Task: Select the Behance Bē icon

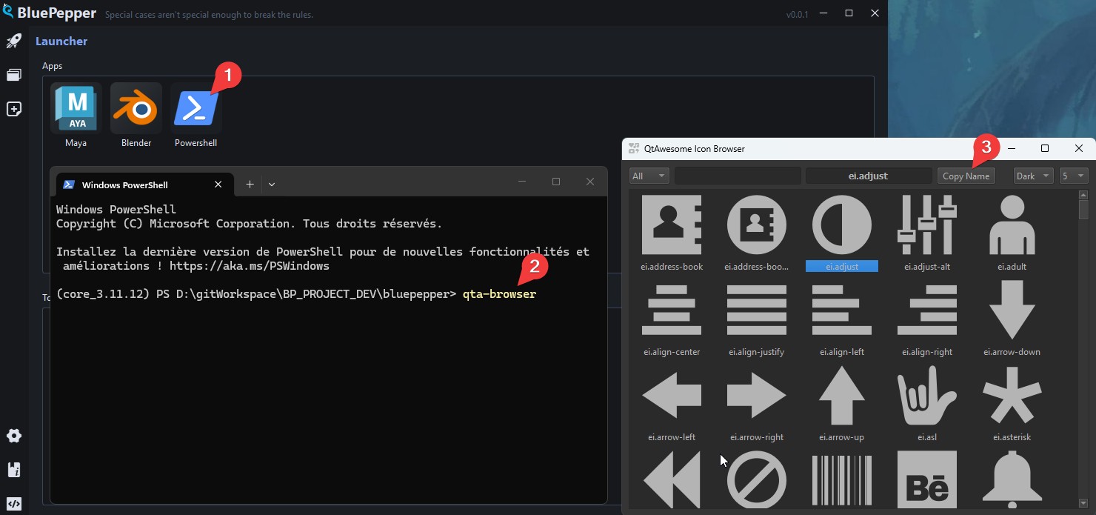Action: pyautogui.click(x=927, y=479)
